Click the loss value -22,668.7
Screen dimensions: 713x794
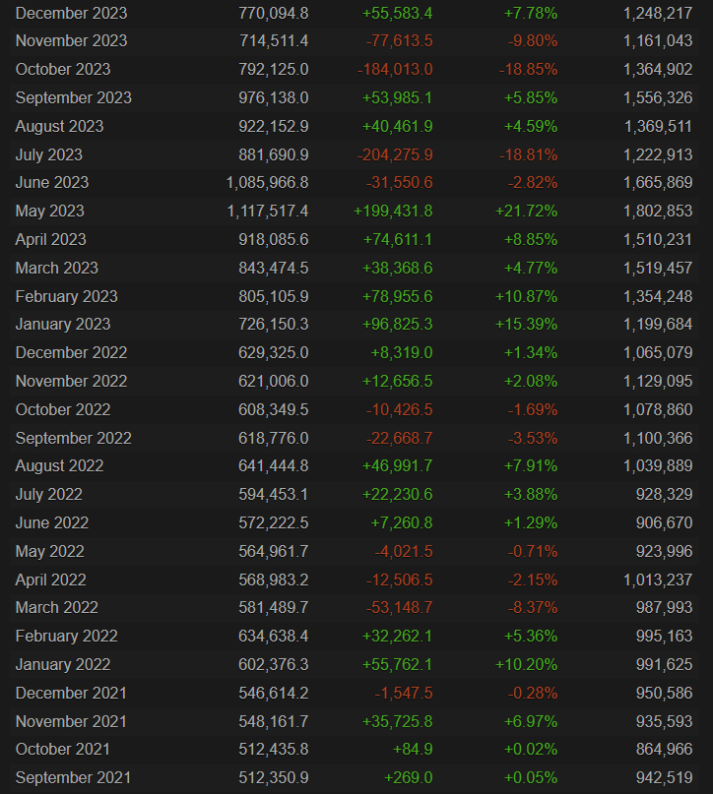[x=399, y=437]
